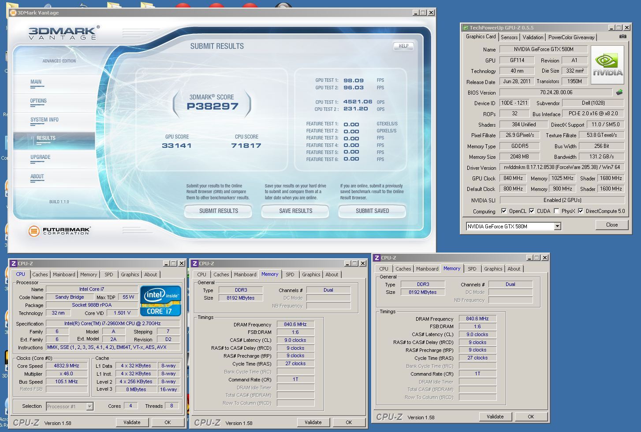641x432 pixels.
Task: Open the NVIDIA GeForce GTX 580M GPU dropdown
Action: [557, 226]
